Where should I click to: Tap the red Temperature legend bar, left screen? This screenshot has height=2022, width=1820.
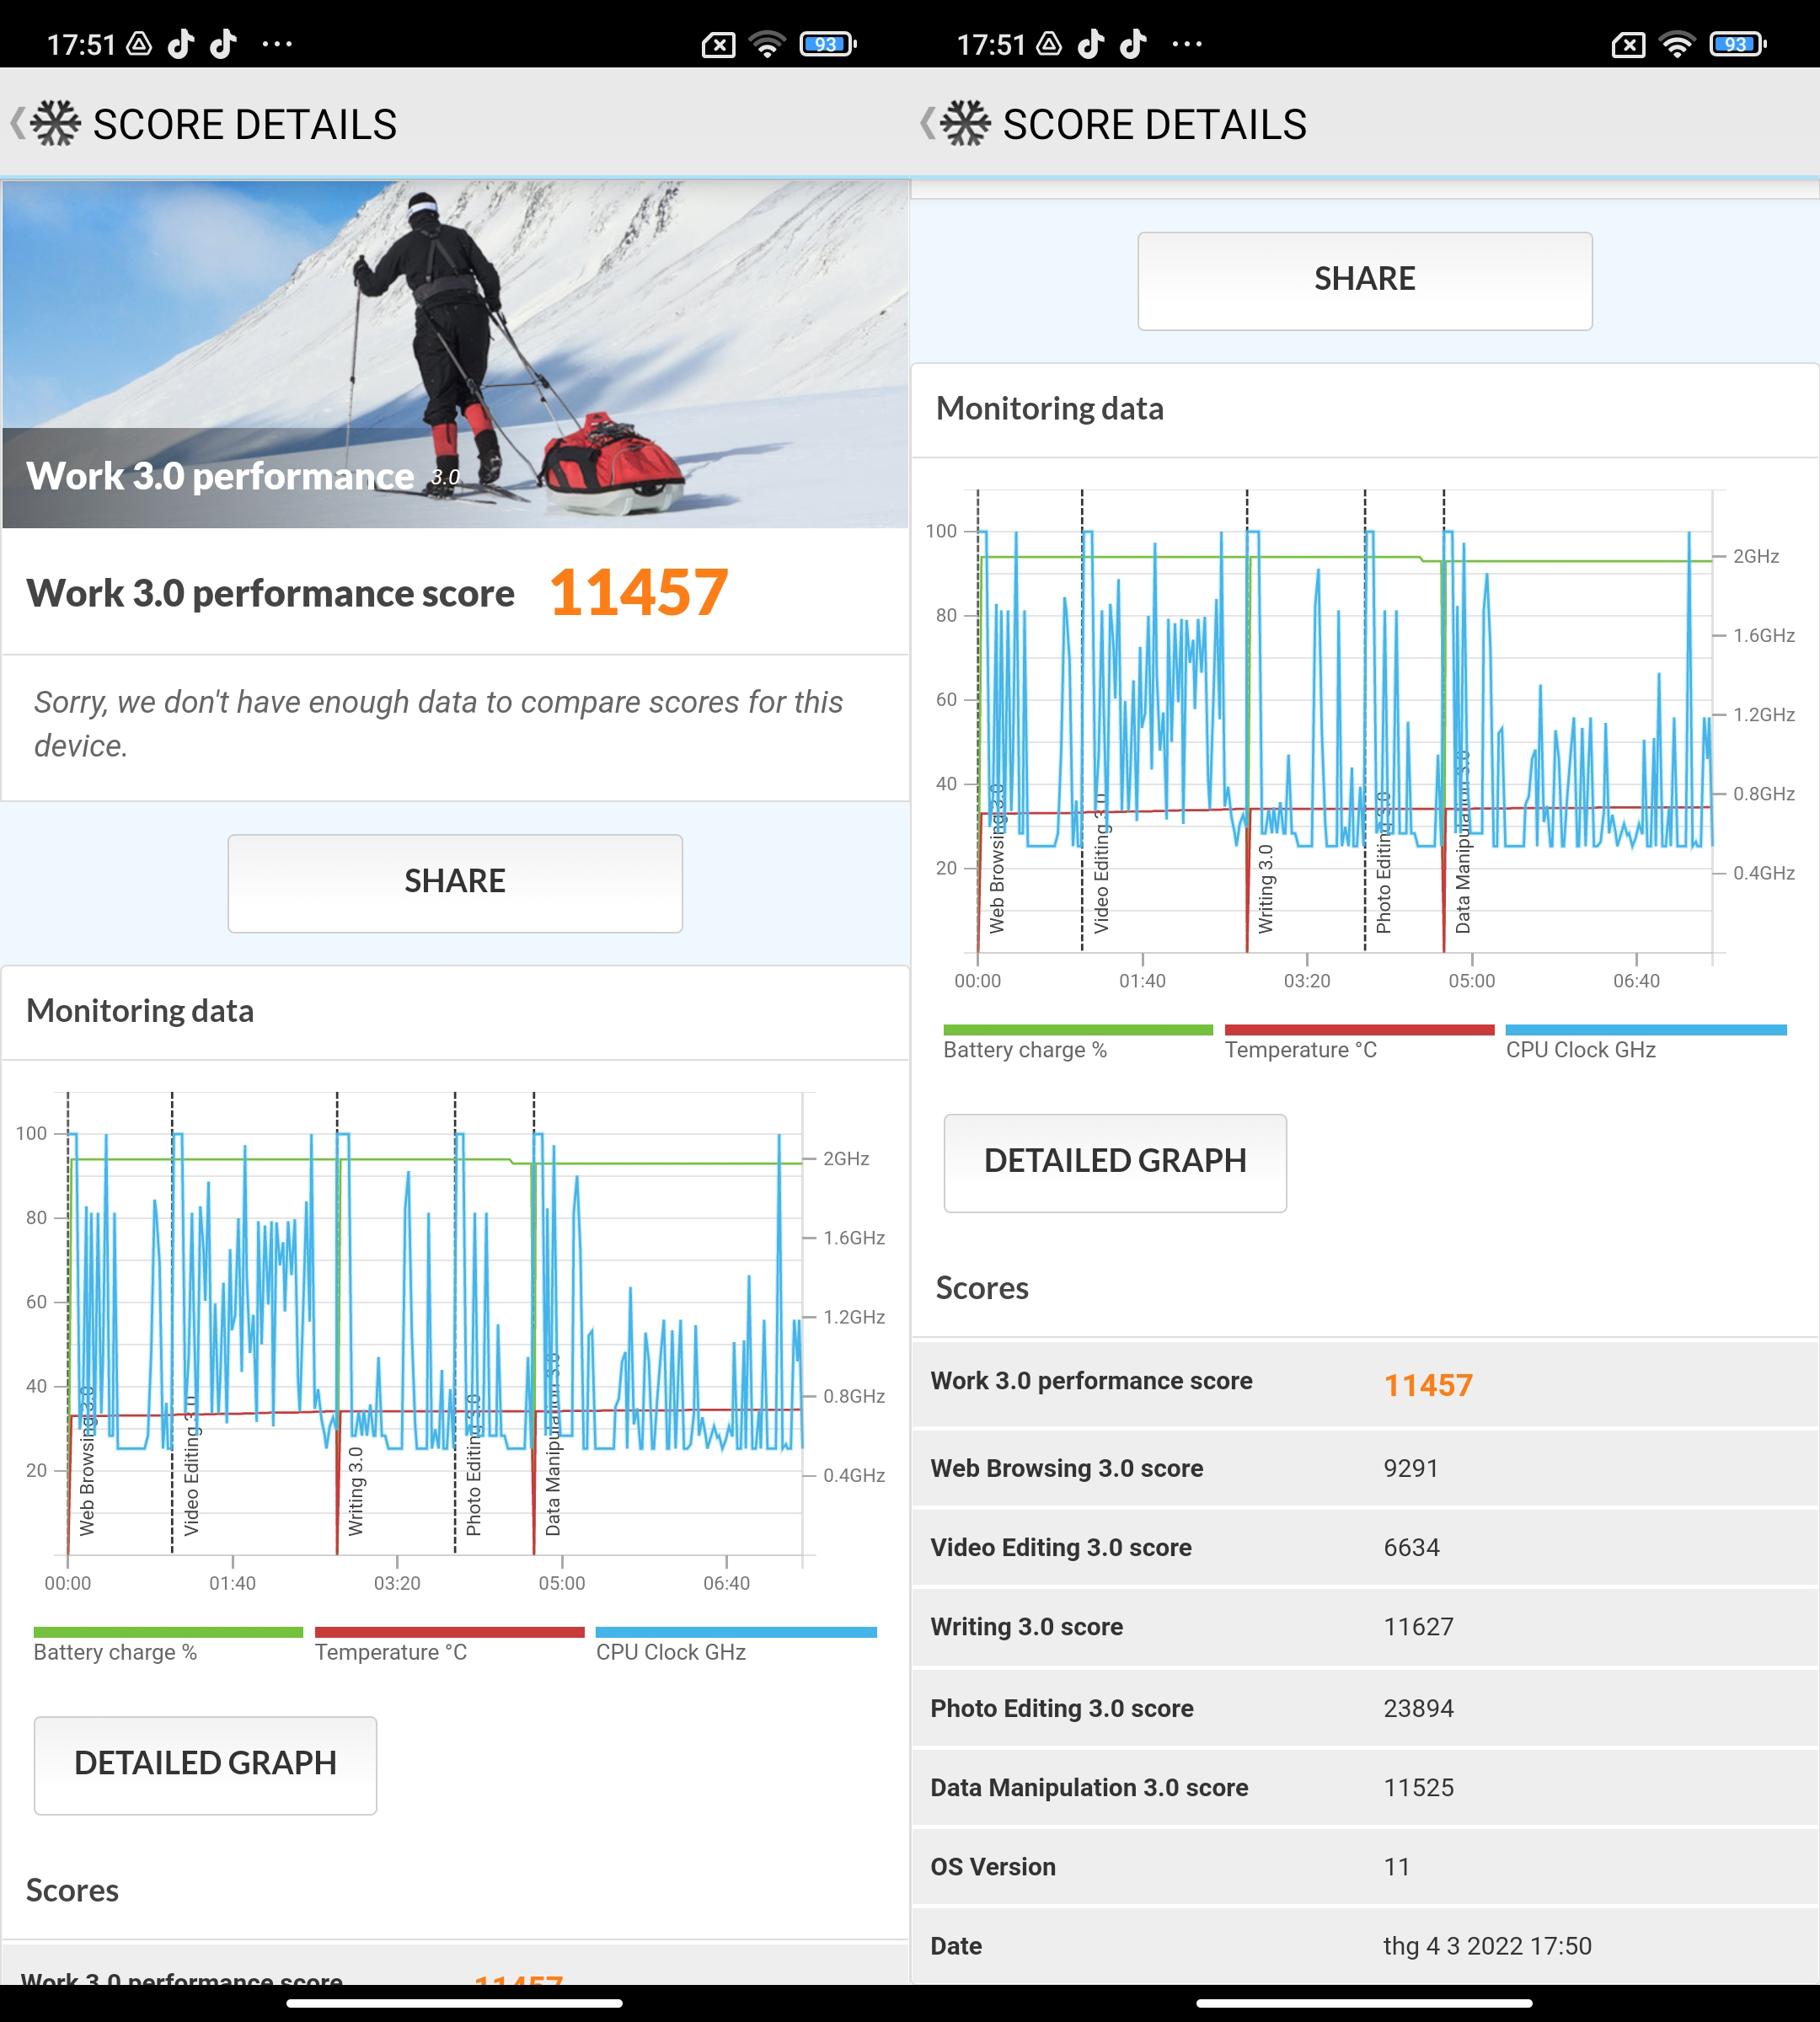coord(450,1632)
